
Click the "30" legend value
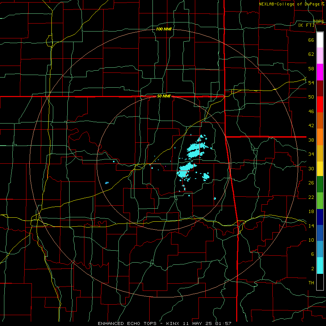pos(311,168)
